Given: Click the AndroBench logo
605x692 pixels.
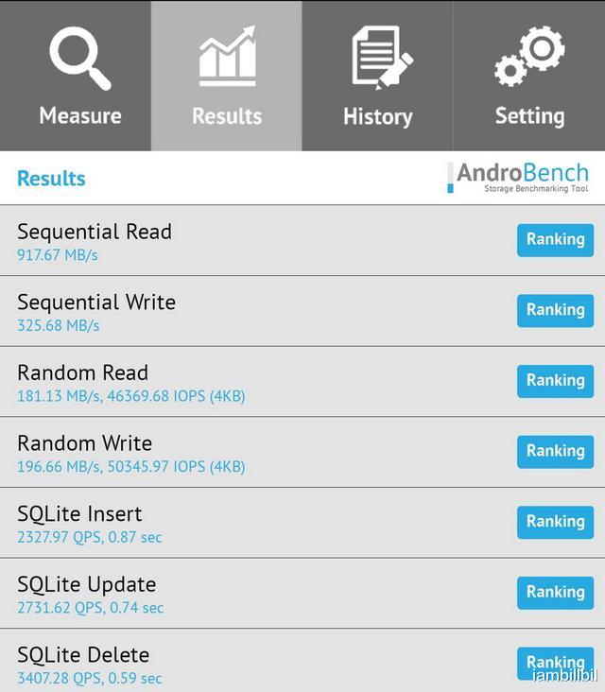Looking at the screenshot, I should tap(519, 177).
